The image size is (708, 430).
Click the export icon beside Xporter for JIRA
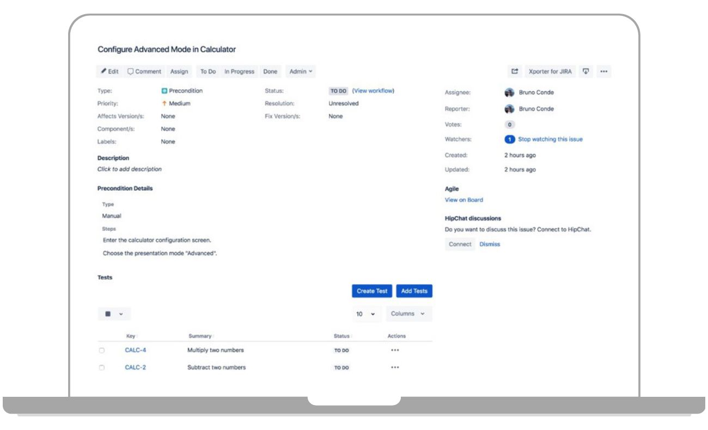[x=586, y=71]
